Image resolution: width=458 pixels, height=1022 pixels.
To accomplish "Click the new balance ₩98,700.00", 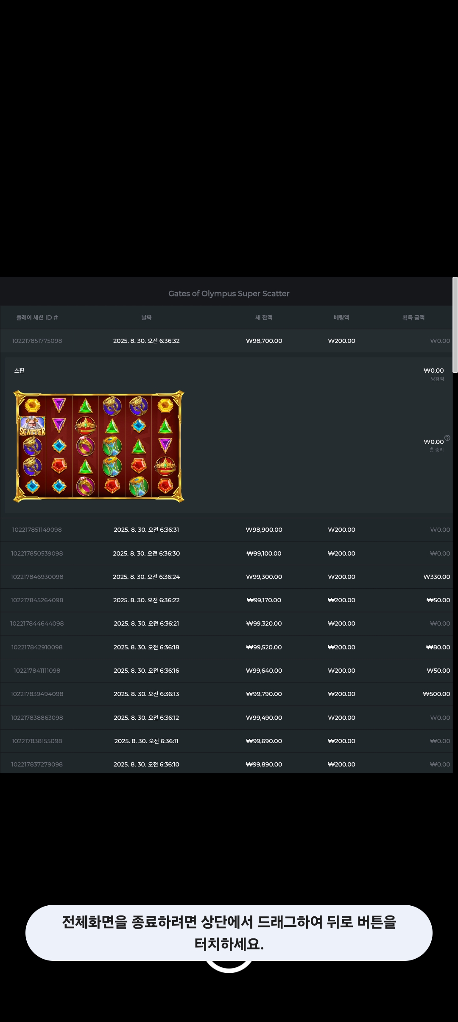I will point(264,341).
